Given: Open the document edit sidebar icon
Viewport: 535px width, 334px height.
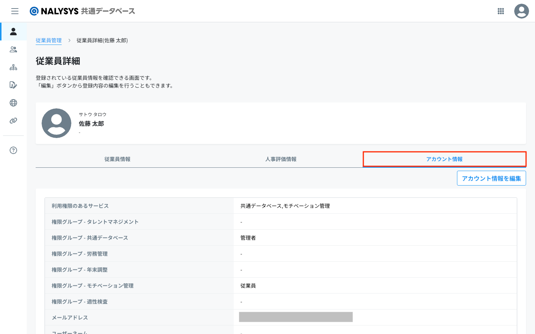Looking at the screenshot, I should tap(13, 85).
